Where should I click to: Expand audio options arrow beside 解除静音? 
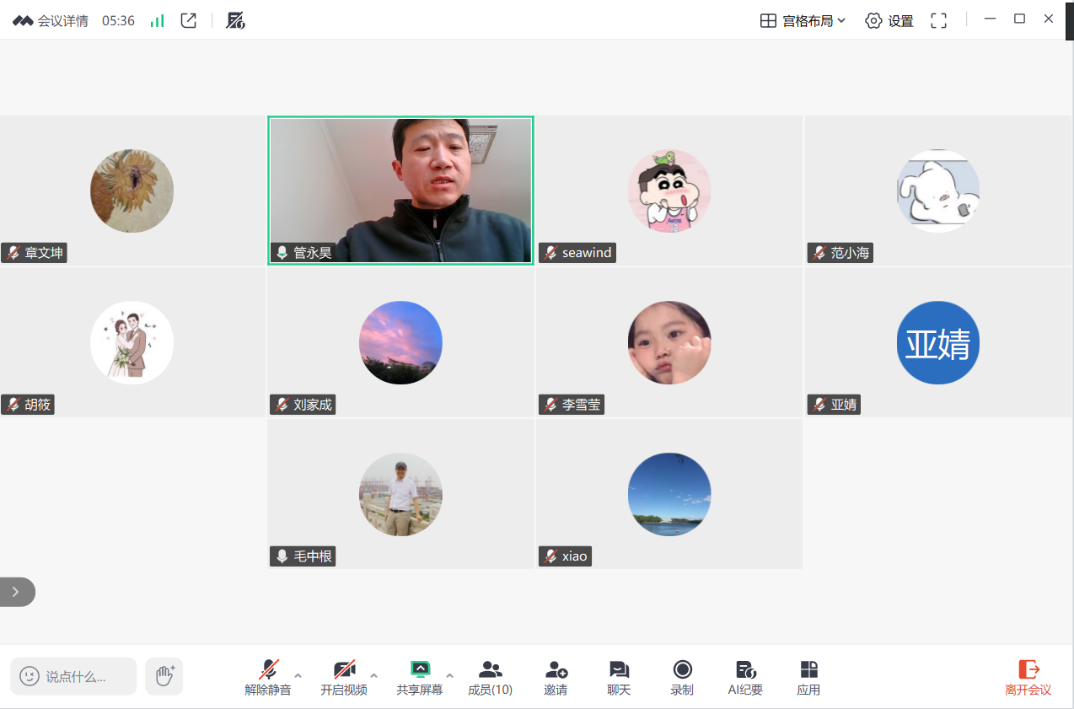[x=298, y=675]
